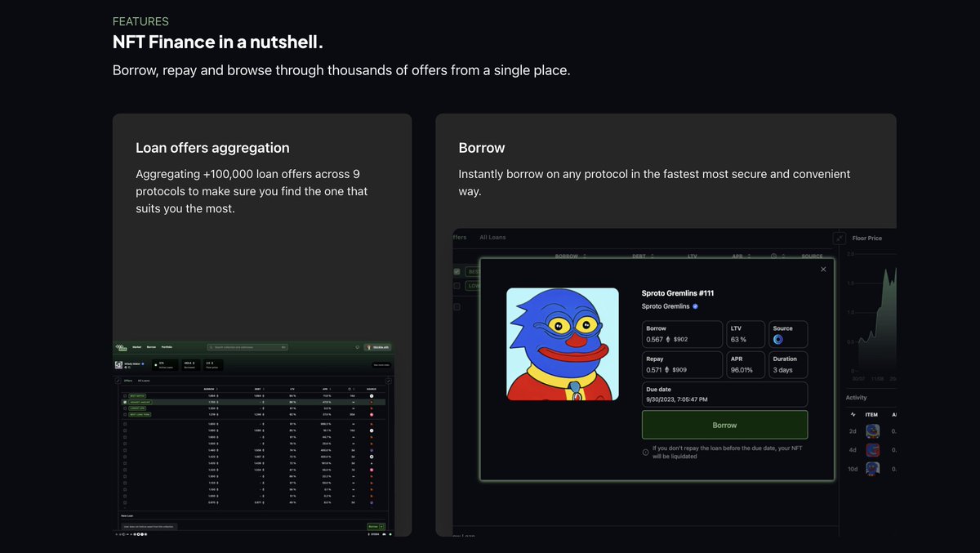This screenshot has width=980, height=553.
Task: Click the See more stats button in the preview
Action: tap(381, 365)
